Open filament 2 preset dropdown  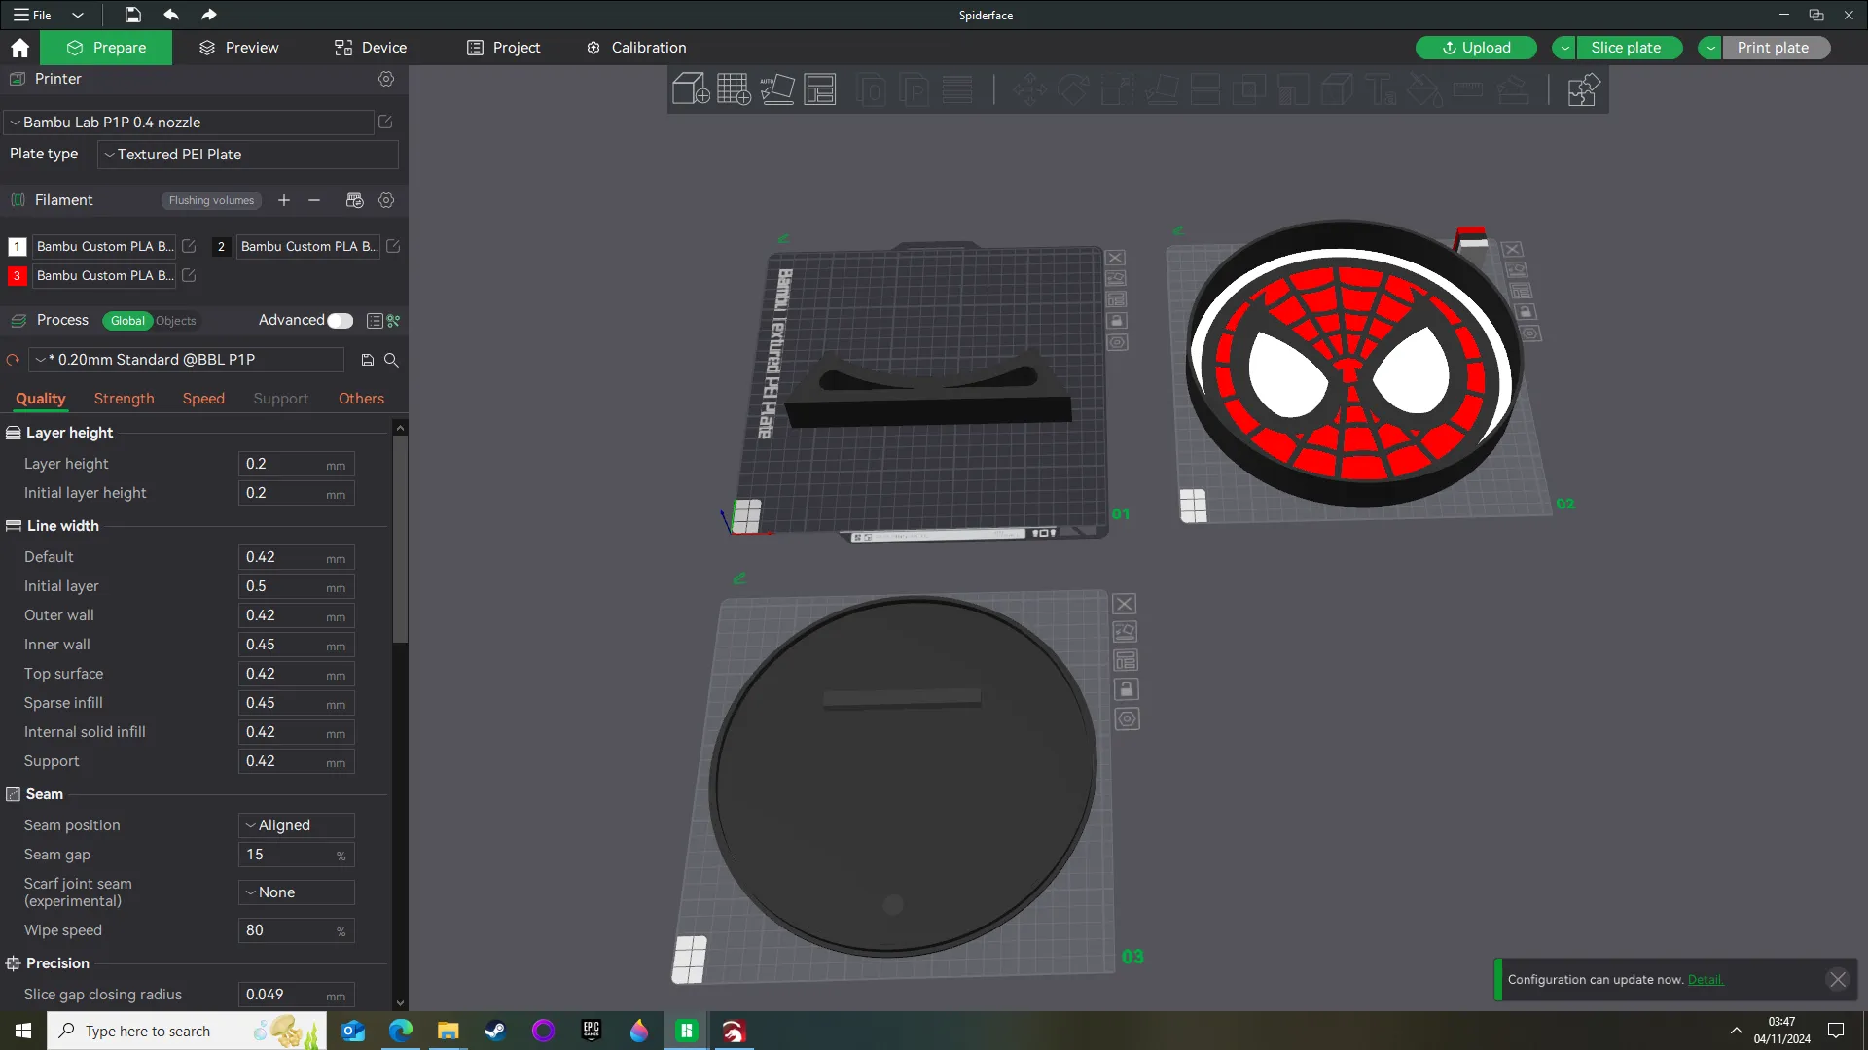click(x=308, y=247)
